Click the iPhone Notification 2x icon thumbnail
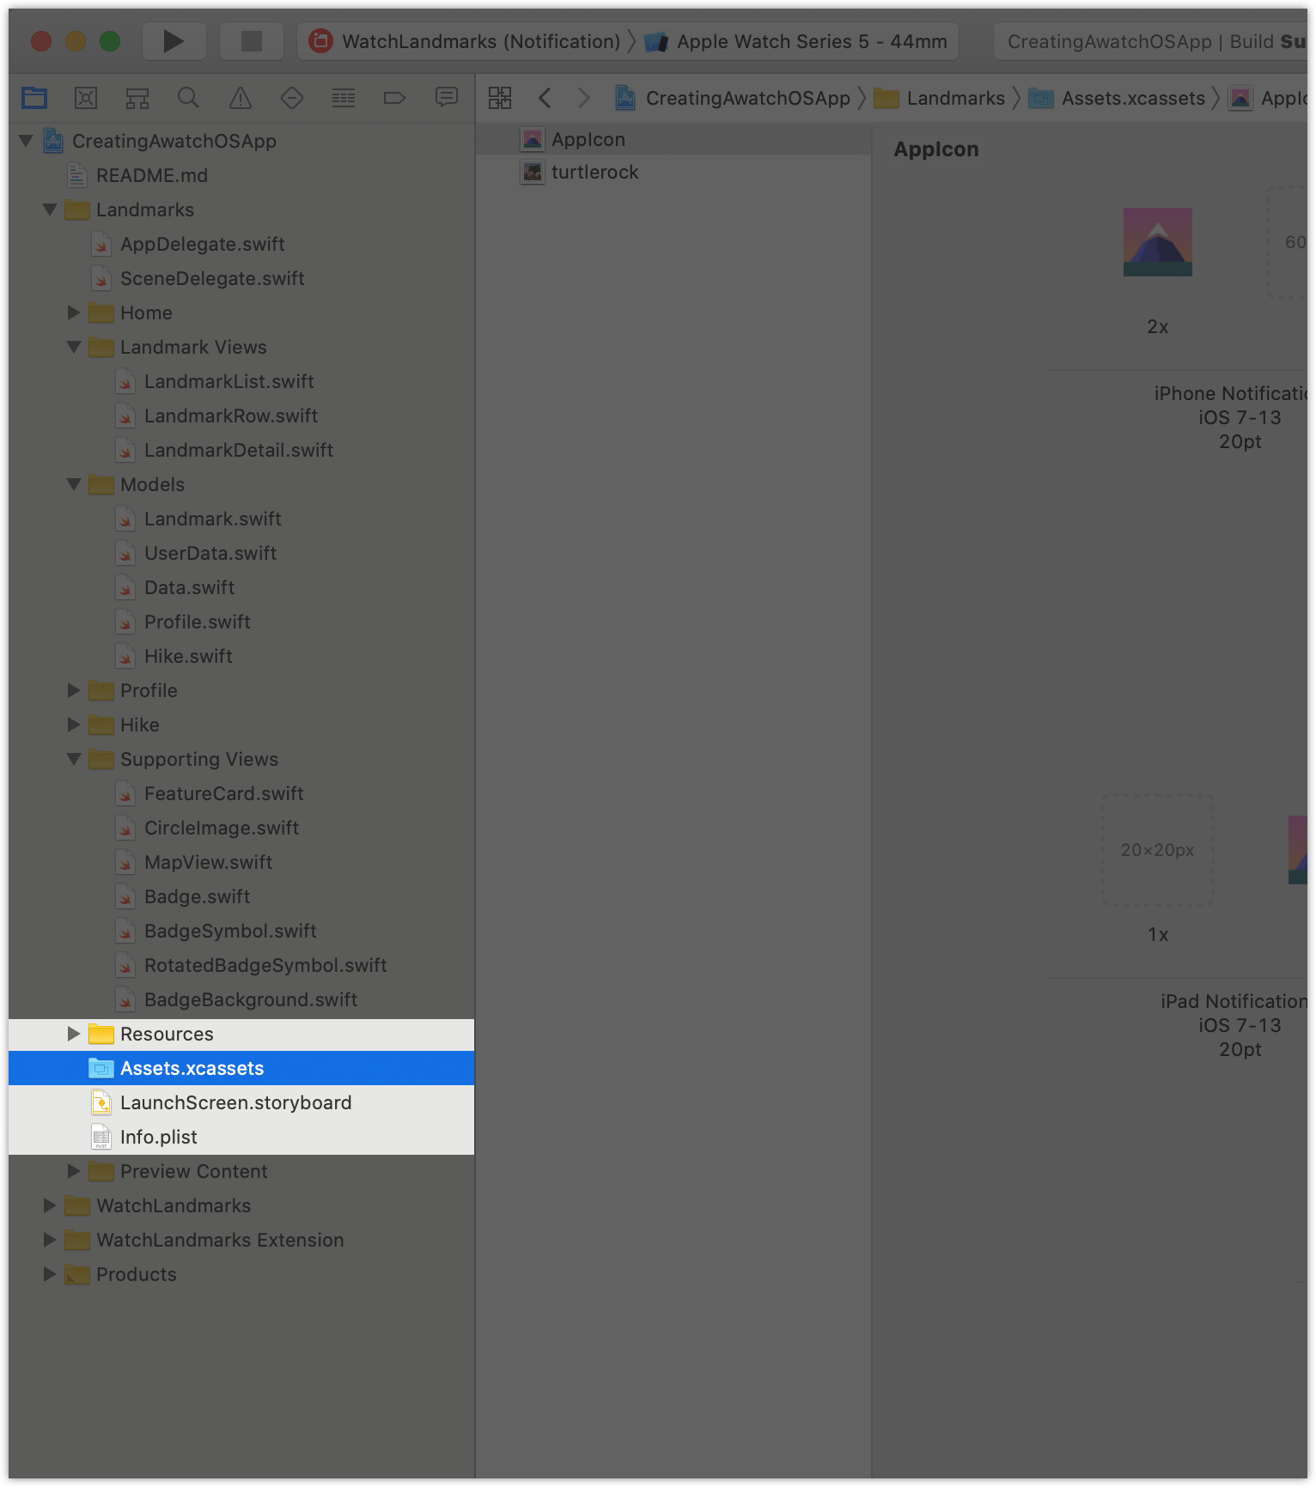Screen dimensions: 1316x1487 1157,242
